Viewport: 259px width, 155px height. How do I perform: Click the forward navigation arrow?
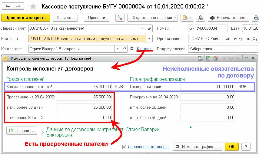(18, 6)
